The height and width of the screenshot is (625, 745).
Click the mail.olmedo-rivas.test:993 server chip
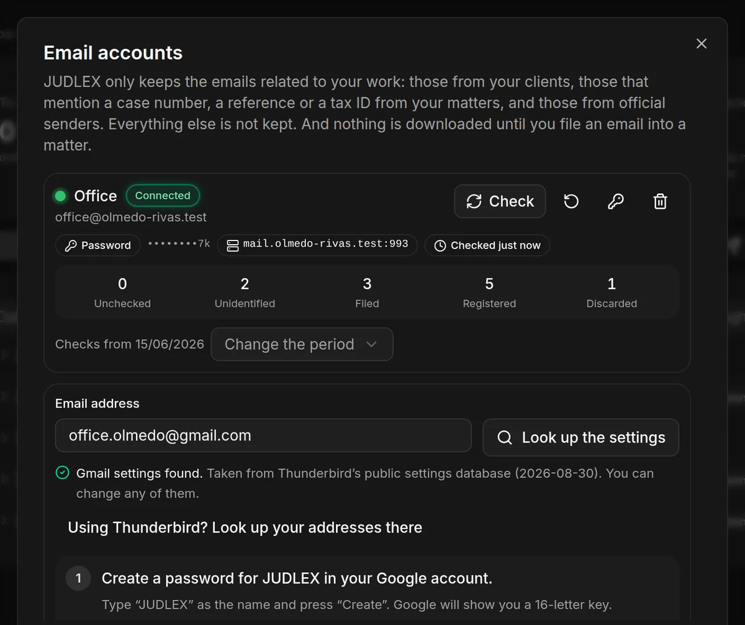click(317, 245)
